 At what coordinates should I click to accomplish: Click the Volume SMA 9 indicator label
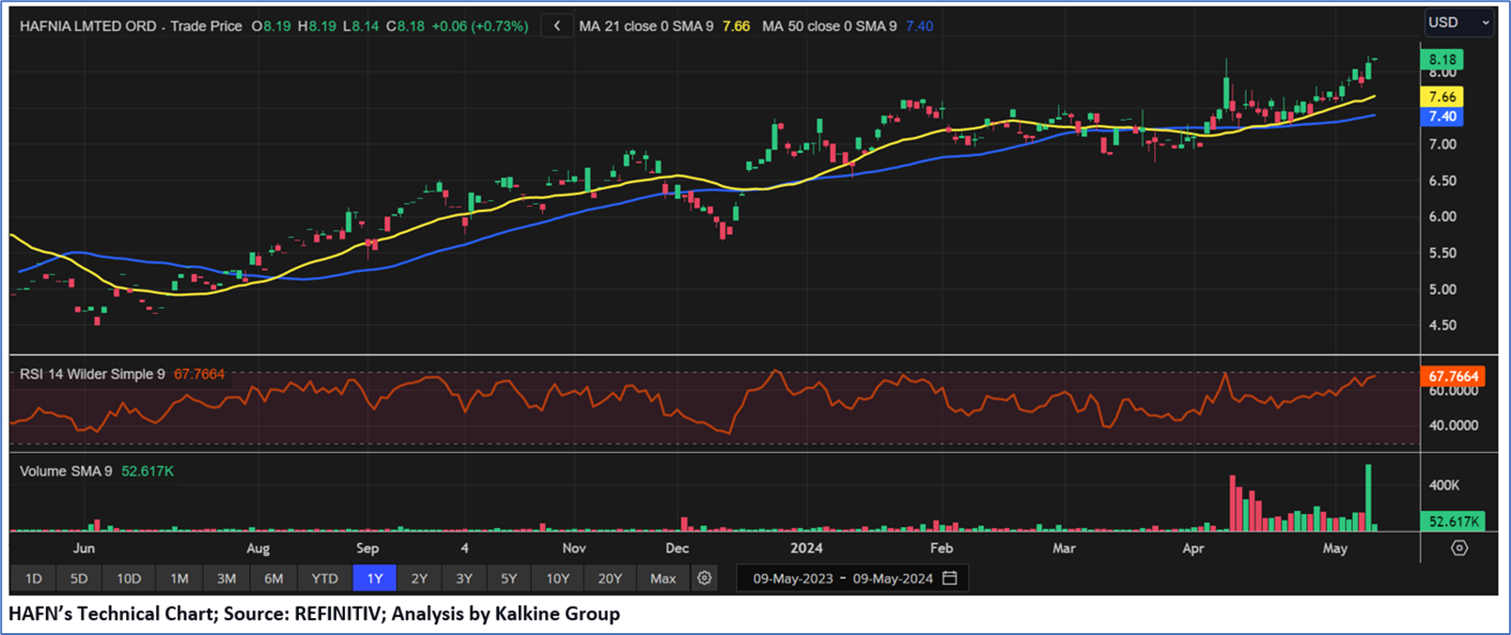pos(66,471)
